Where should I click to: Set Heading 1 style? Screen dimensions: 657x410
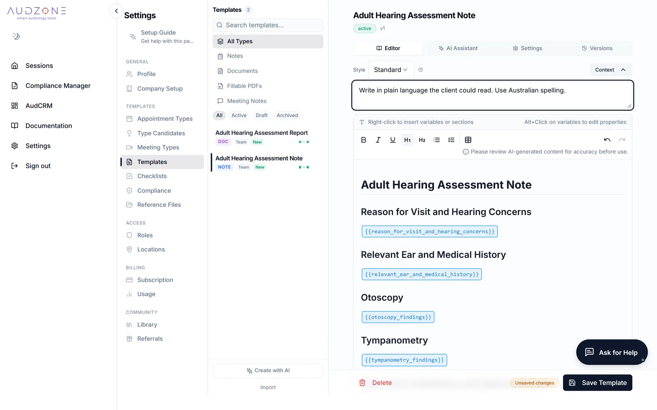pos(407,140)
